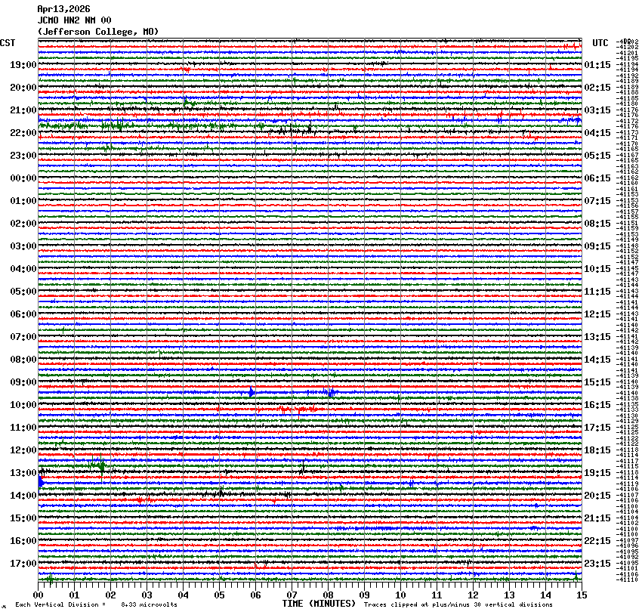Click the 01:15 UTC row label
The image size is (642, 615).
pyautogui.click(x=597, y=65)
